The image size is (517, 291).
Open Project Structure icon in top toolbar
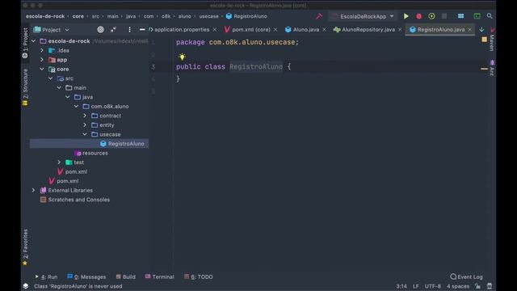click(x=460, y=16)
